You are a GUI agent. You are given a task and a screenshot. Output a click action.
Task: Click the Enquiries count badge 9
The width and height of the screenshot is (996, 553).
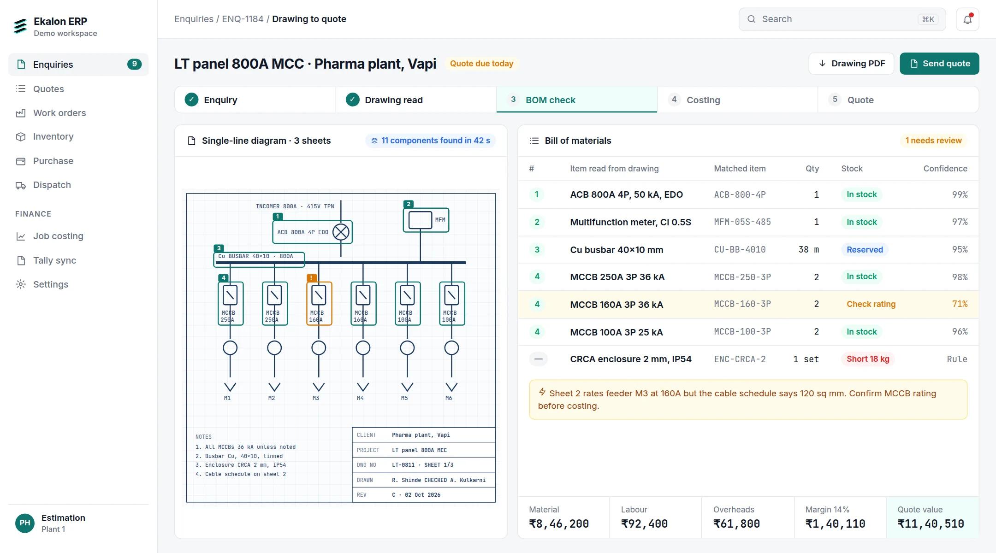click(x=134, y=64)
